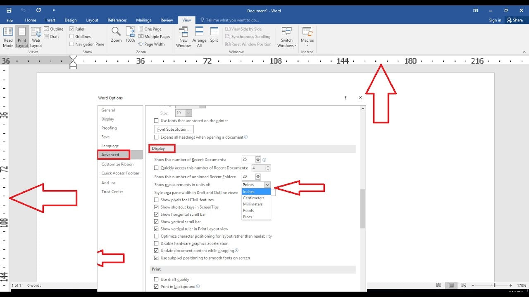
Task: Set zoom to 100%
Action: tap(130, 35)
